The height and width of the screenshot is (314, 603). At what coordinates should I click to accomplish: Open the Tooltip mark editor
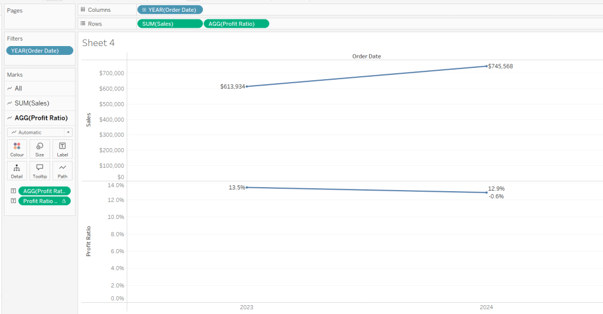click(40, 171)
